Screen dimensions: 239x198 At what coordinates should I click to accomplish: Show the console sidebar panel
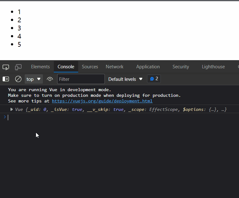coord(6,79)
